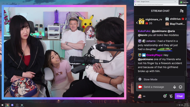190x107 pixels.
Task: Open the Bits cheer icon
Action: click(x=174, y=87)
